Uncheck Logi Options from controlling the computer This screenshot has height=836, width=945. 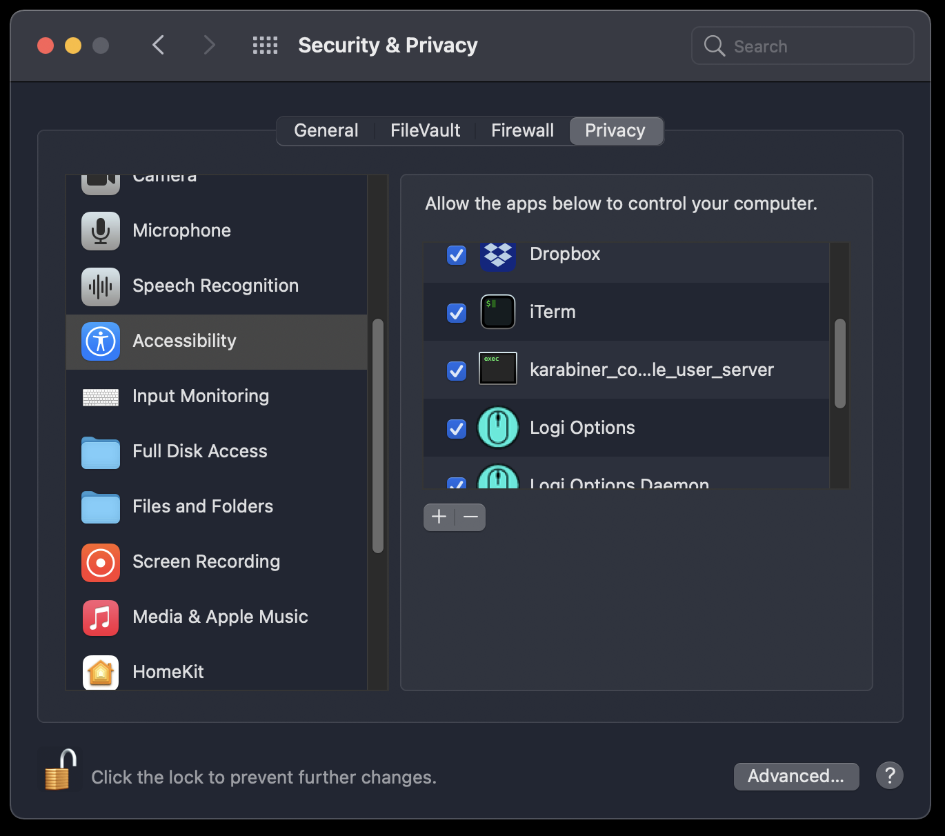point(456,428)
